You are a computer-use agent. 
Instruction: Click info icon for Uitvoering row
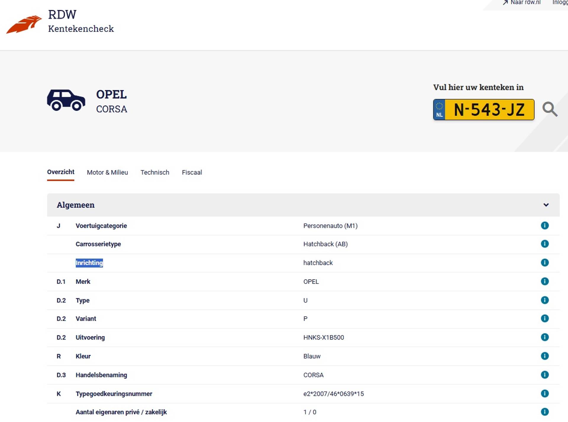(x=545, y=337)
